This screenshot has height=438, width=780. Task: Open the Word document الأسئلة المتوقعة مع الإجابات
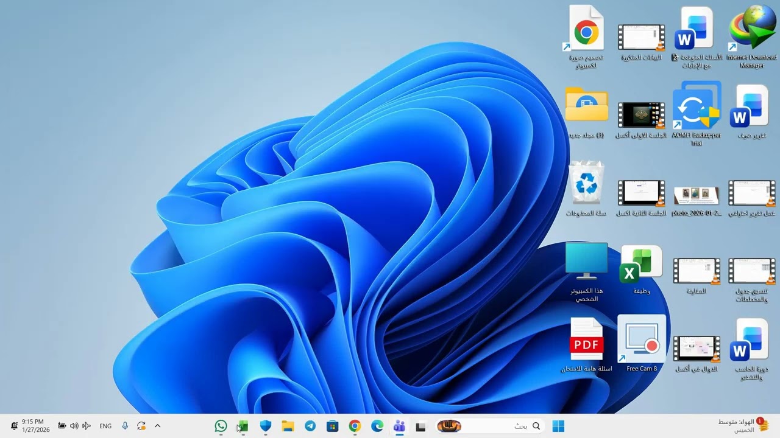tap(697, 36)
